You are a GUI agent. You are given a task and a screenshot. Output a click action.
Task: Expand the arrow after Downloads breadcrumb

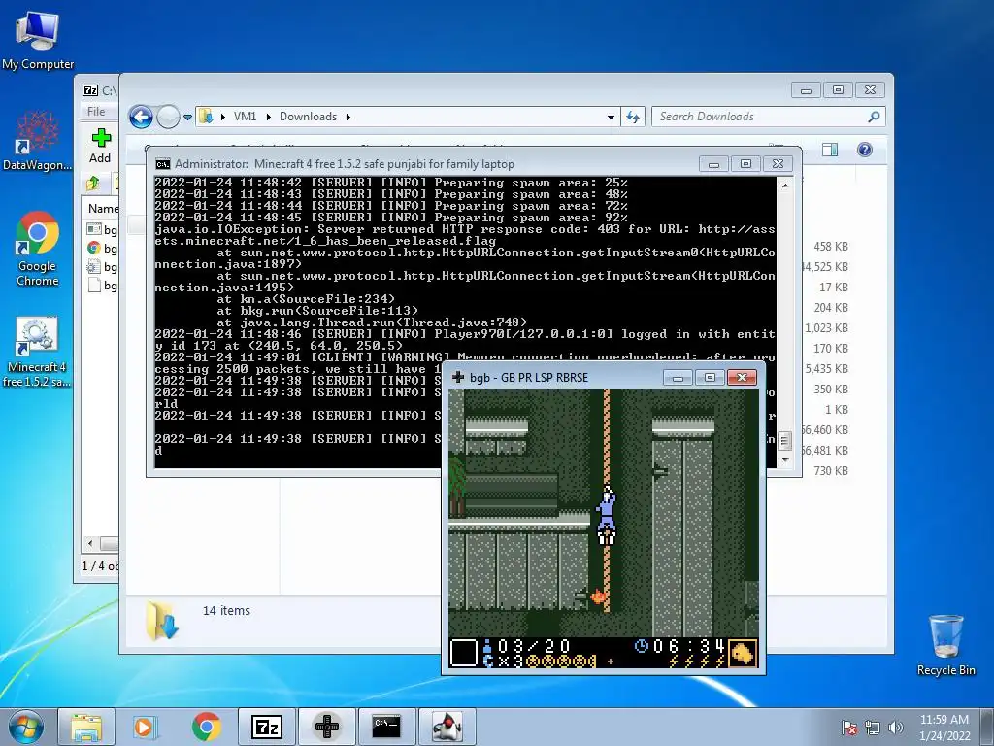pyautogui.click(x=348, y=117)
